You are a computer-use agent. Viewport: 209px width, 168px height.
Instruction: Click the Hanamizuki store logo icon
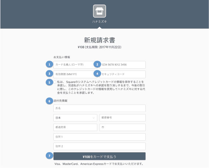[x=100, y=11]
